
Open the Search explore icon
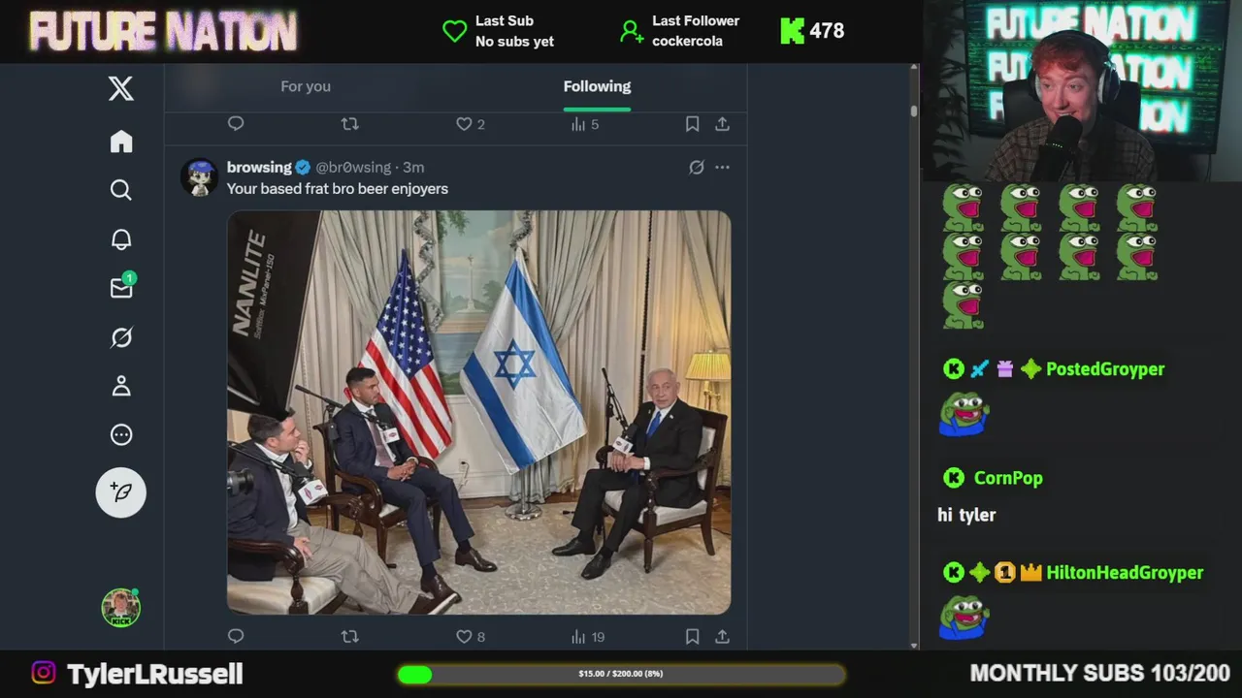(x=121, y=190)
